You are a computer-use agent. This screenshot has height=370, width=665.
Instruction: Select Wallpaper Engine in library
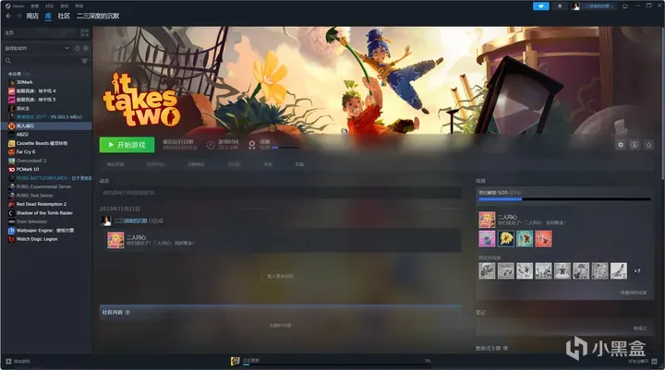[46, 230]
